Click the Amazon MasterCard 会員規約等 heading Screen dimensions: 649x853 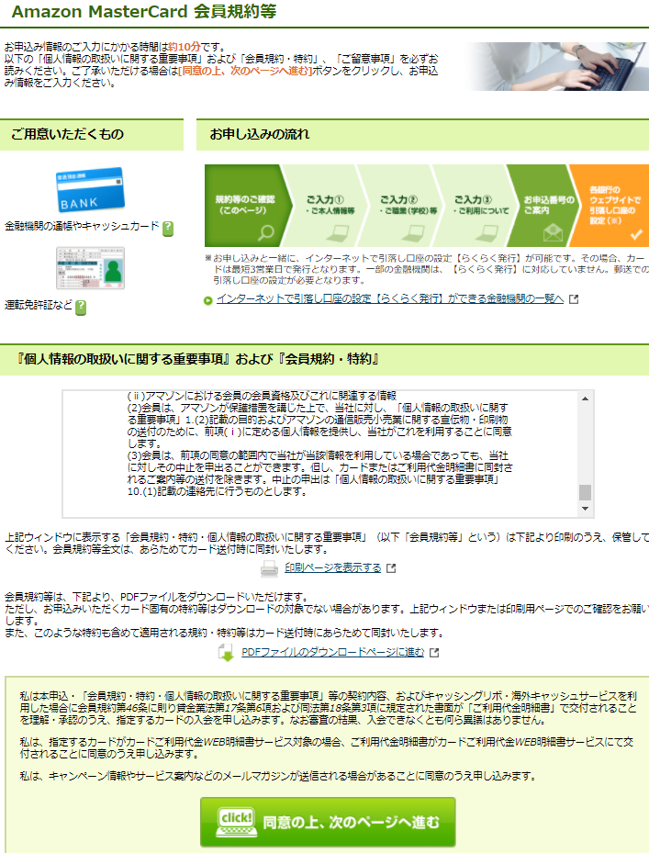(x=143, y=11)
